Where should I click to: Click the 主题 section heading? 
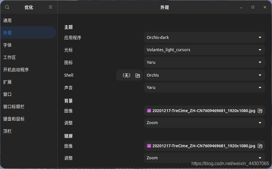click(68, 27)
